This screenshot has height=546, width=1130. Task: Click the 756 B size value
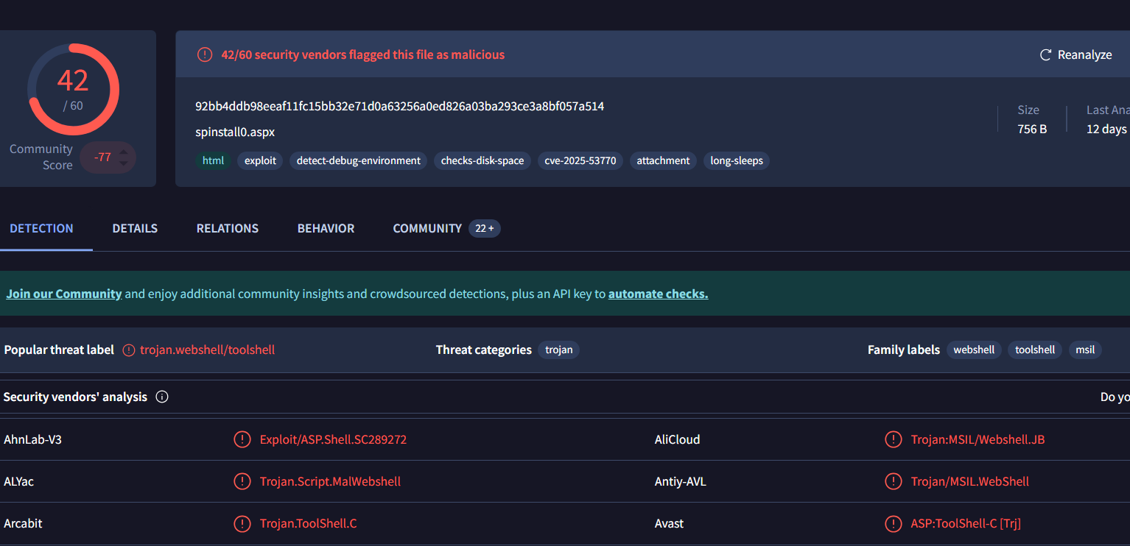1032,129
